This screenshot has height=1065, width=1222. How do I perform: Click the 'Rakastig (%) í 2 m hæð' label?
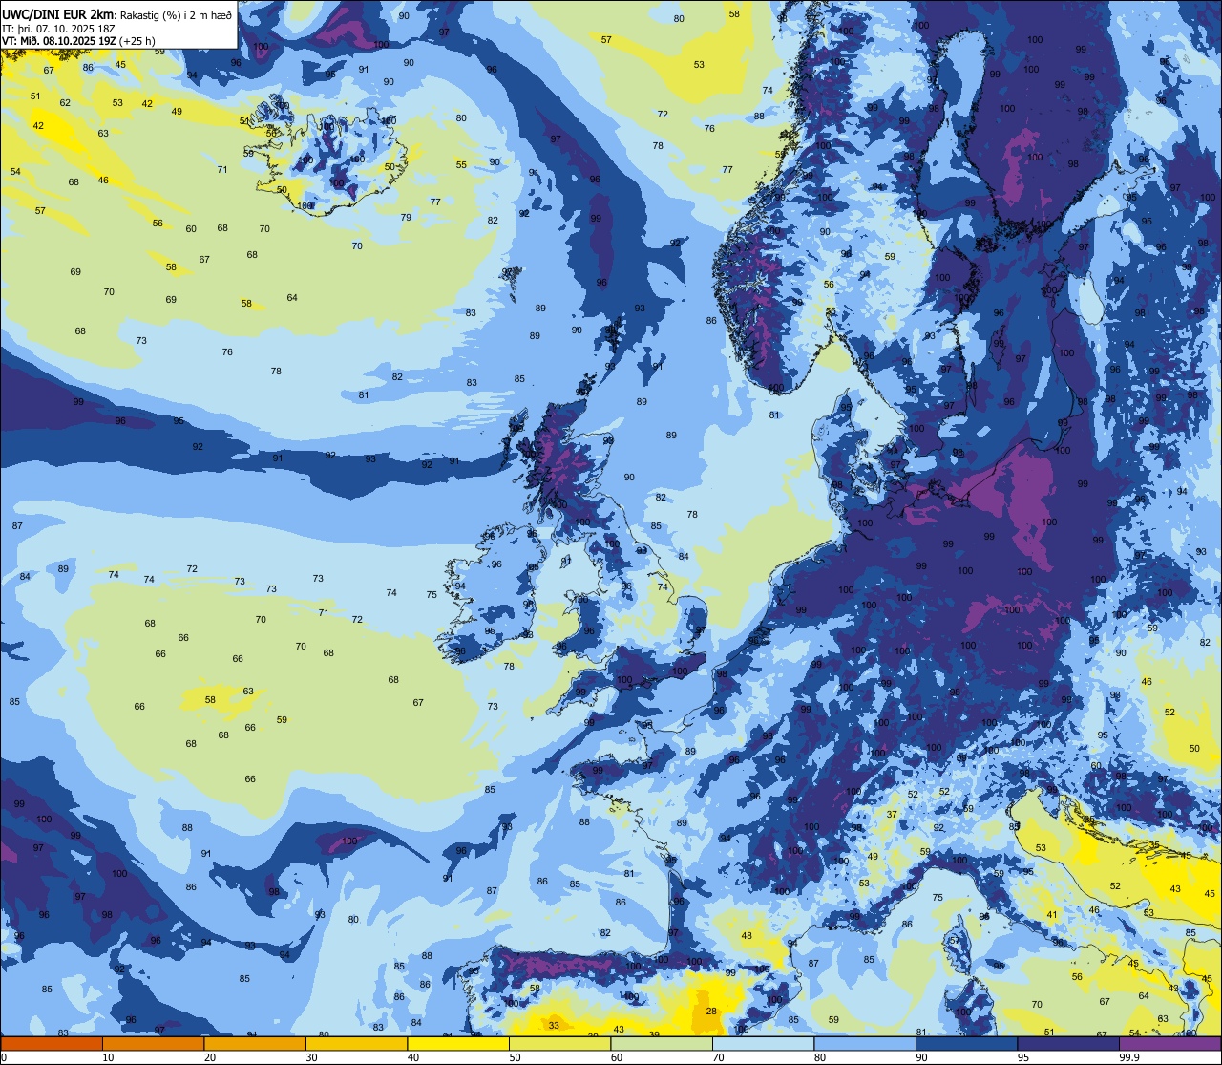(x=174, y=14)
